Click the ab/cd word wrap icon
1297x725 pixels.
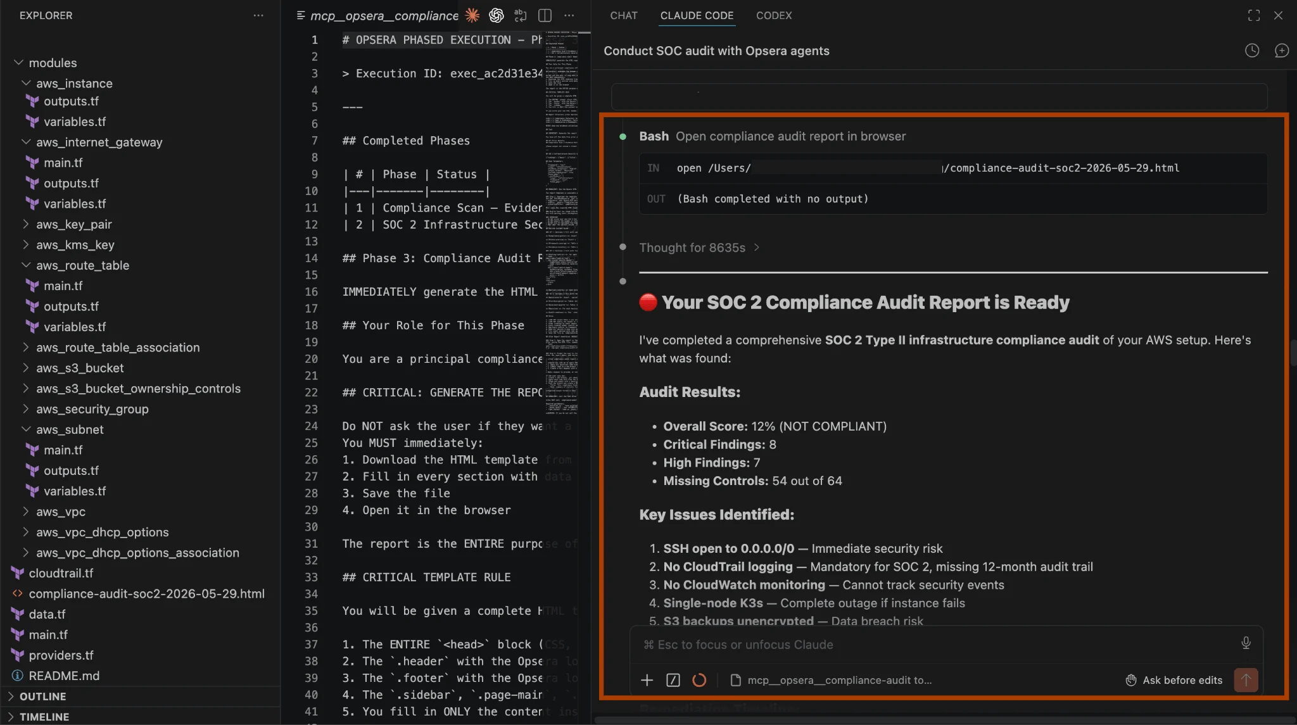[x=521, y=15]
